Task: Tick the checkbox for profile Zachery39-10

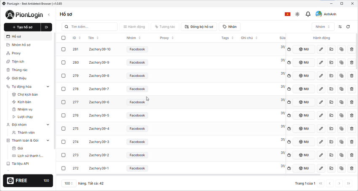Action: pyautogui.click(x=64, y=49)
